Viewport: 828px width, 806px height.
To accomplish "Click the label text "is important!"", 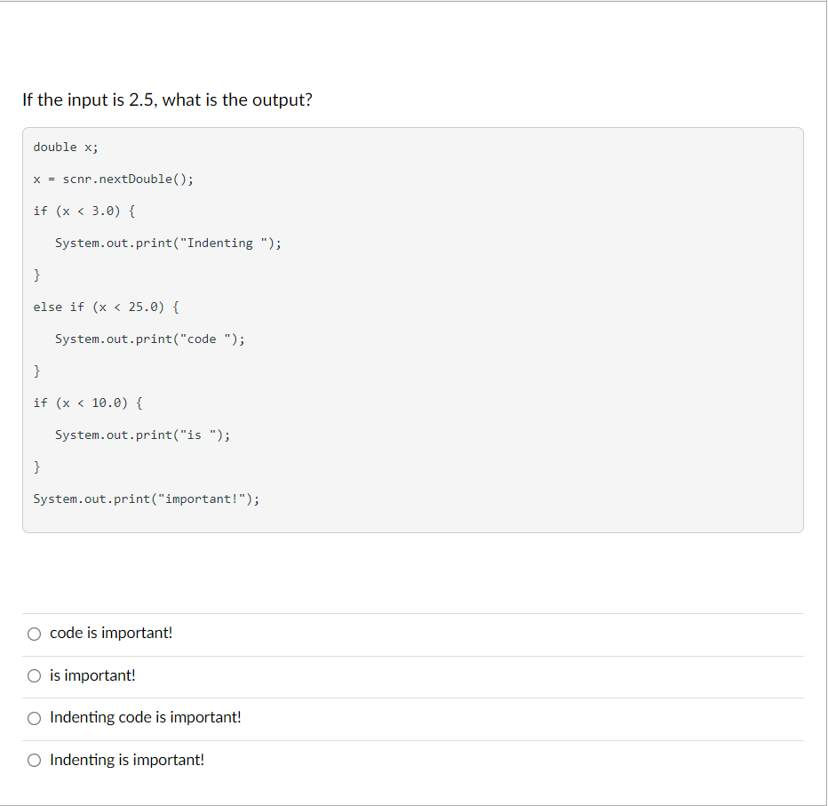I will 92,675.
